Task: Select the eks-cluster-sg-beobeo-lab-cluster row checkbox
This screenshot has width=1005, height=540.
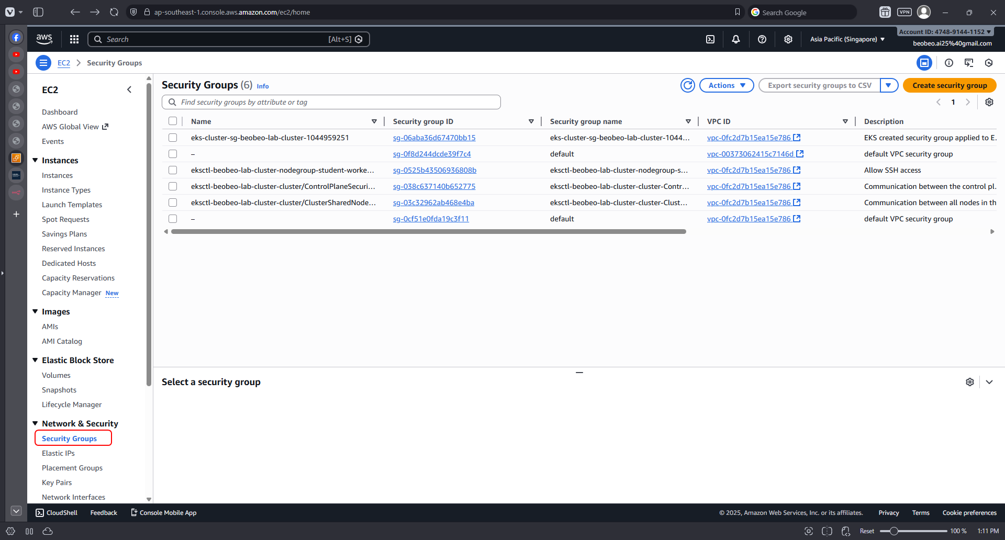Action: tap(173, 138)
